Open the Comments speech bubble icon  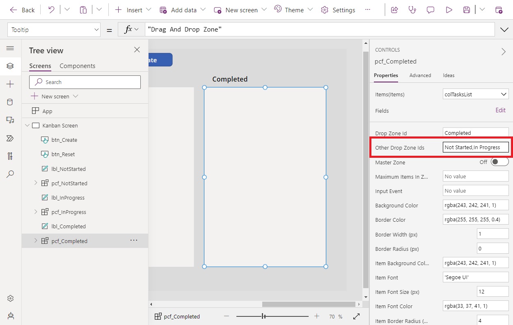click(430, 9)
